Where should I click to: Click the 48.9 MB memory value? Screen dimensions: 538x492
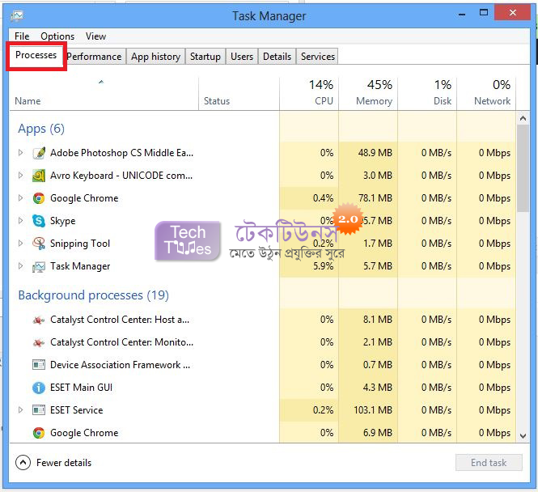[x=375, y=153]
